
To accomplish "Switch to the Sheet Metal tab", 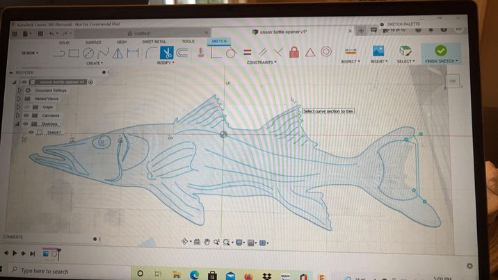I will click(x=154, y=42).
